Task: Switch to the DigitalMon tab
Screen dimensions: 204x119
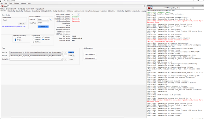Action: [x=128, y=11]
